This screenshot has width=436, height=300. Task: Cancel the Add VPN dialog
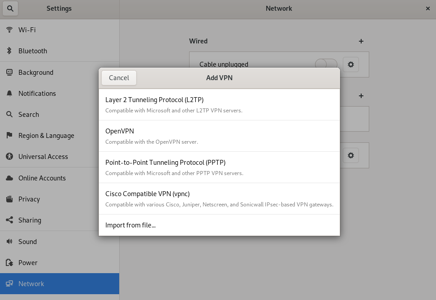tap(119, 78)
